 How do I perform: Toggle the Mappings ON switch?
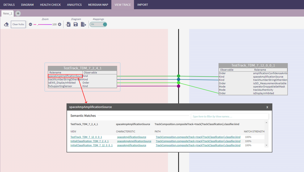pos(98,24)
